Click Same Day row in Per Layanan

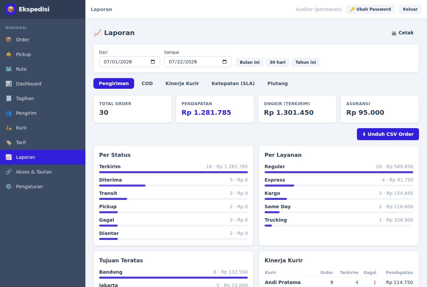click(339, 209)
